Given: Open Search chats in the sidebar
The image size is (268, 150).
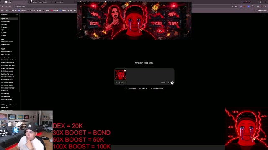Looking at the screenshot, I should point(9,22).
